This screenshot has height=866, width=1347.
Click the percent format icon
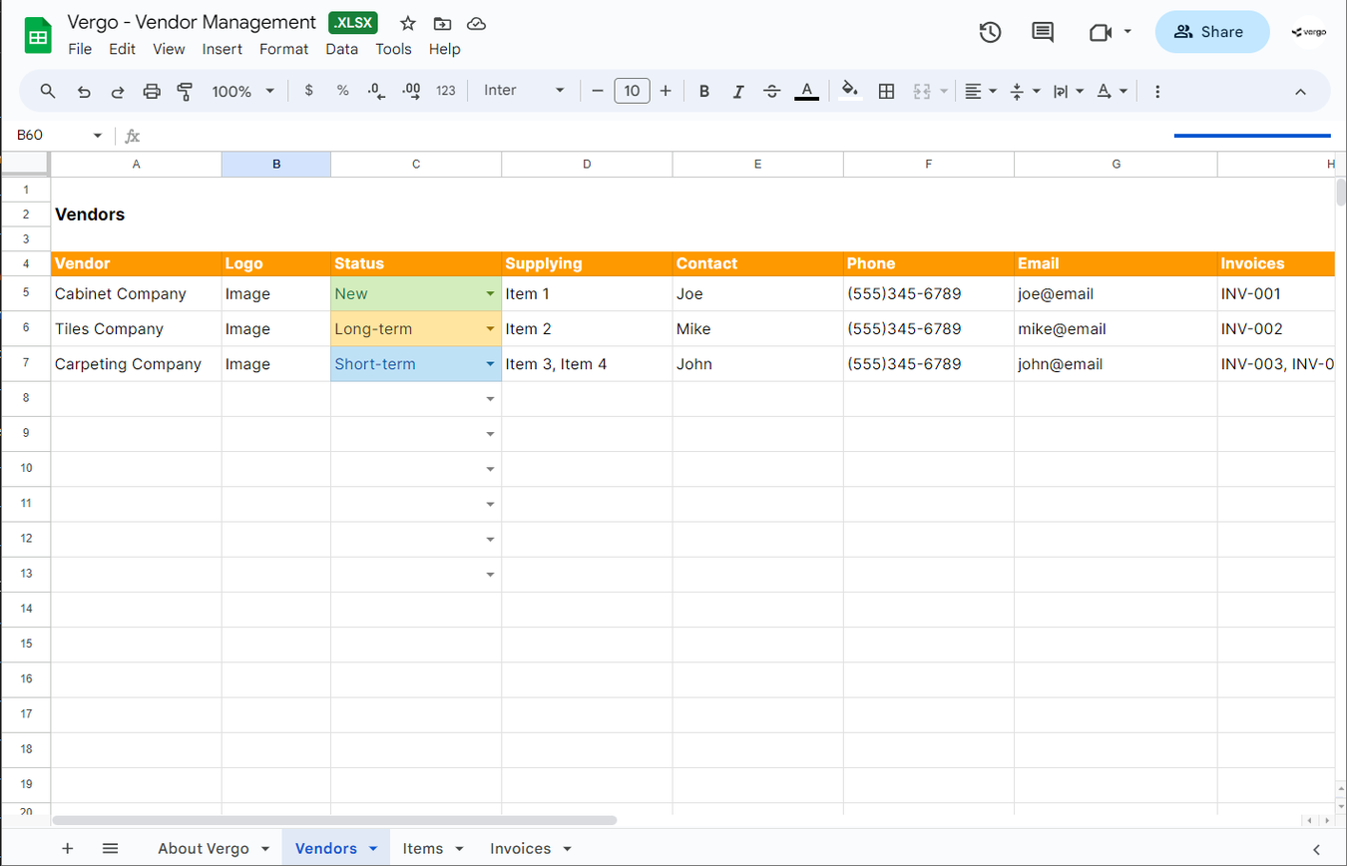click(x=342, y=91)
